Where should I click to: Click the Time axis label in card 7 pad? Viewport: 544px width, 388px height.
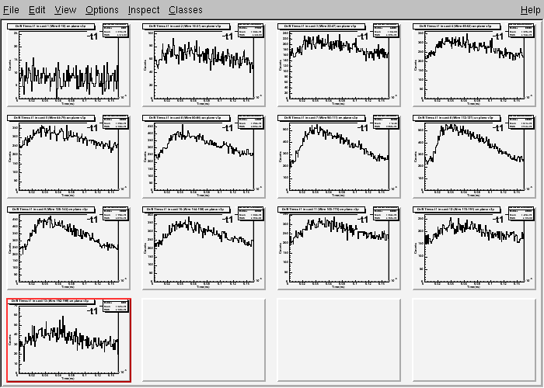point(339,195)
